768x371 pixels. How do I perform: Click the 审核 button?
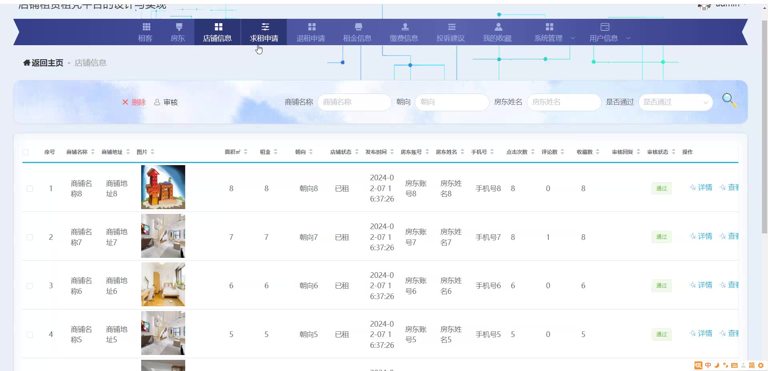(166, 102)
